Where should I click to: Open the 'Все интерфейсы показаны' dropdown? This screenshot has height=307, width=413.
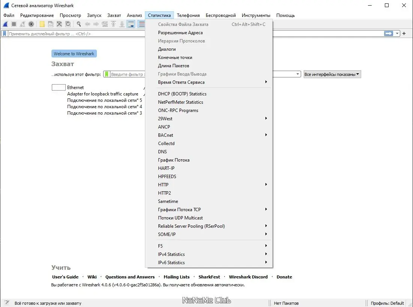pyautogui.click(x=332, y=74)
